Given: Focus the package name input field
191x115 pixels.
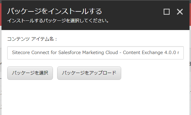Looking at the screenshot, I should 96,53.
